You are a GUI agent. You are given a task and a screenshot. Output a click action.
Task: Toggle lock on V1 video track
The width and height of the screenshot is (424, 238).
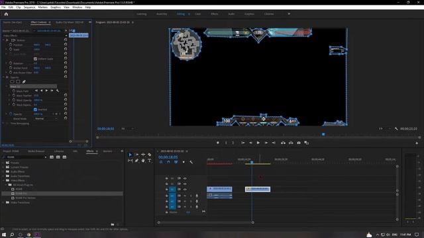166,189
